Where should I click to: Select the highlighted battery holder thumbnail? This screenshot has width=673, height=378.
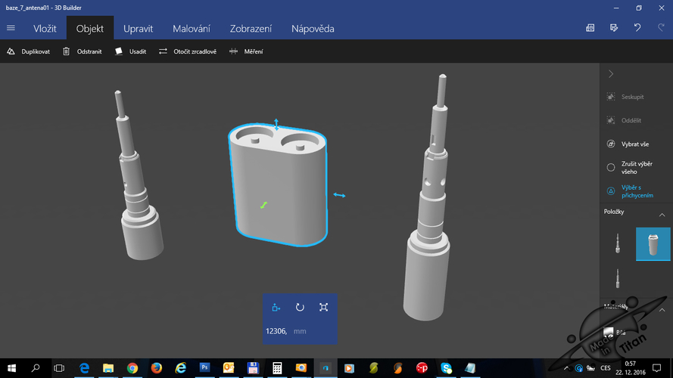[653, 244]
